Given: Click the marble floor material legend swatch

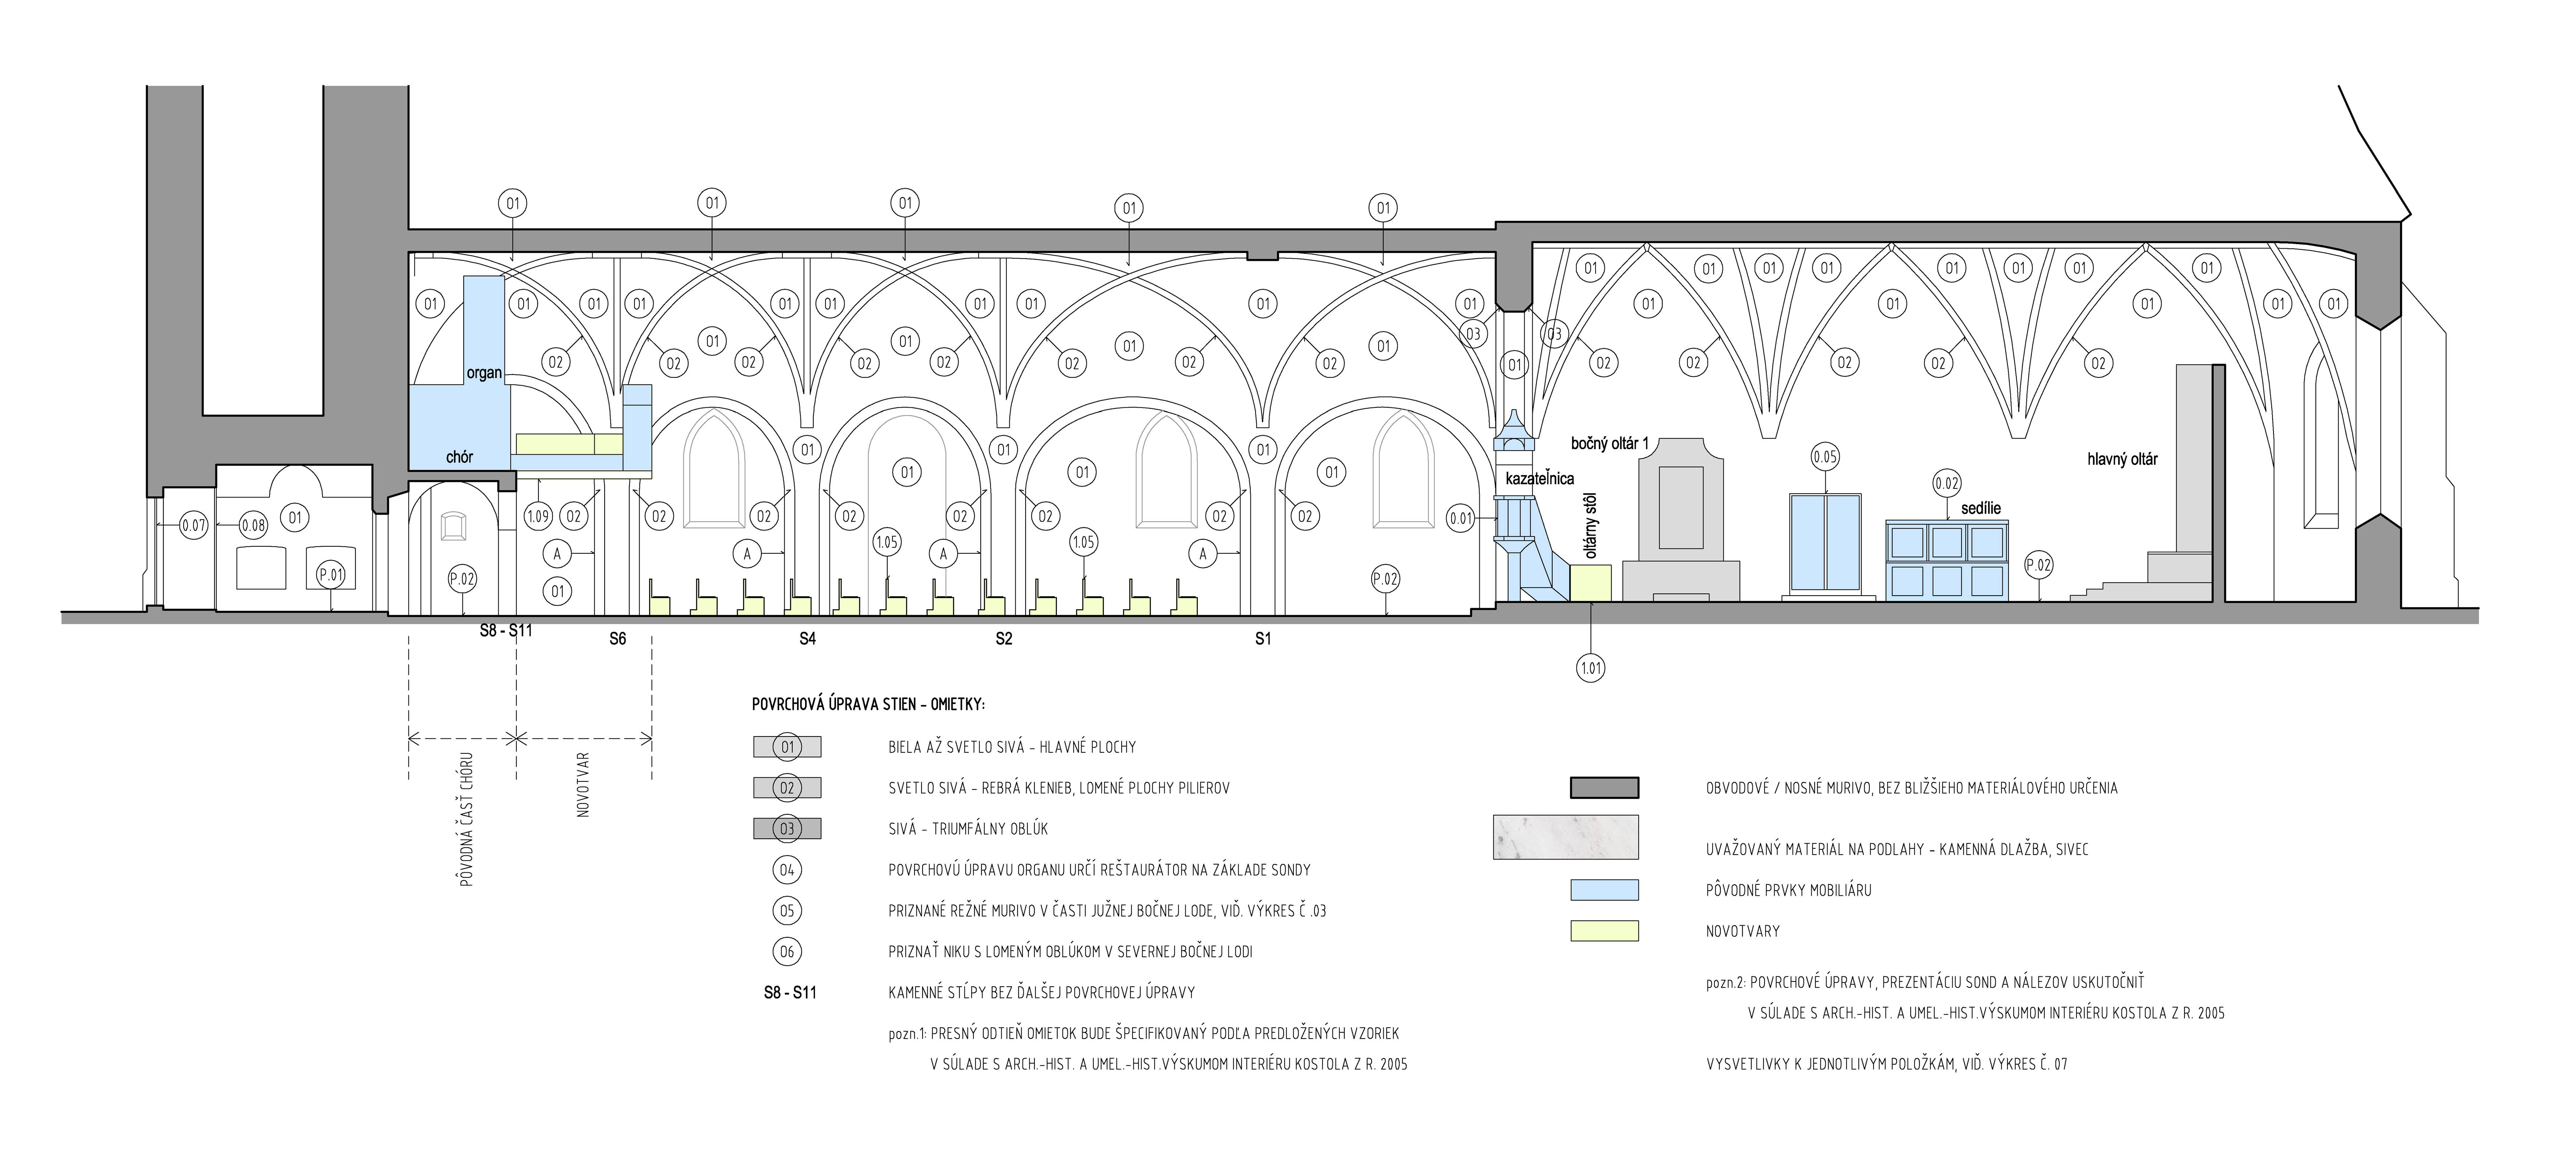Looking at the screenshot, I should point(1566,837).
